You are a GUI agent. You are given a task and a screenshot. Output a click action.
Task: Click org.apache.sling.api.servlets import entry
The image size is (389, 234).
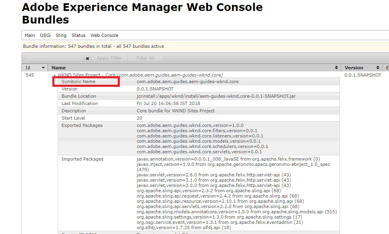218,206
